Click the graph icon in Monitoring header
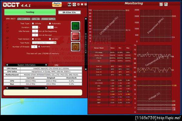Screen dimensions: 182x121 pyautogui.click(x=161, y=5)
